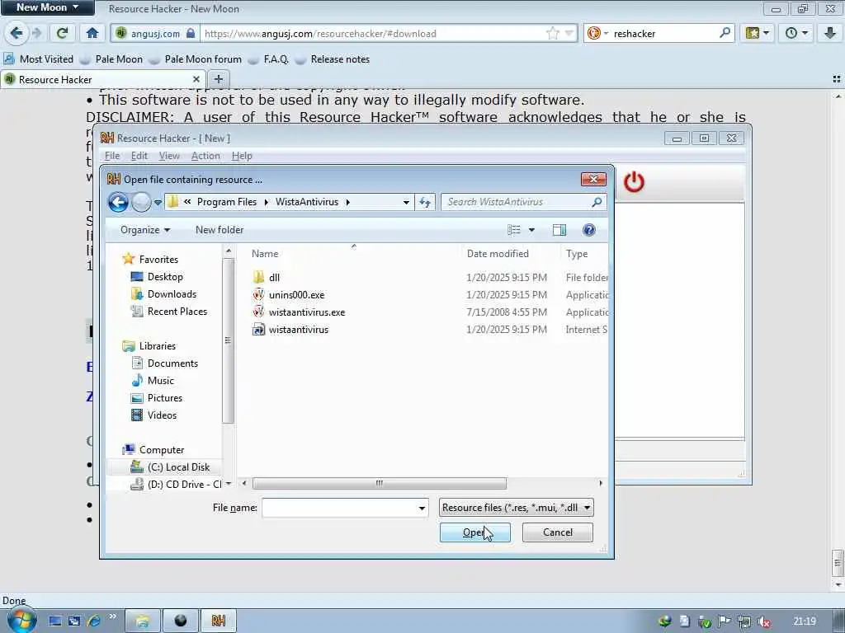This screenshot has height=633, width=845.
Task: Switch to Resource Hacker taskbar button
Action: 218,621
